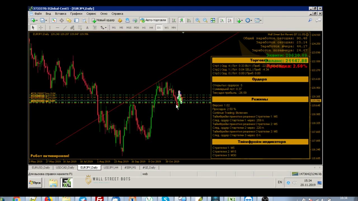Open the FX application taskbar icon
The height and width of the screenshot is (201, 358).
point(67,183)
